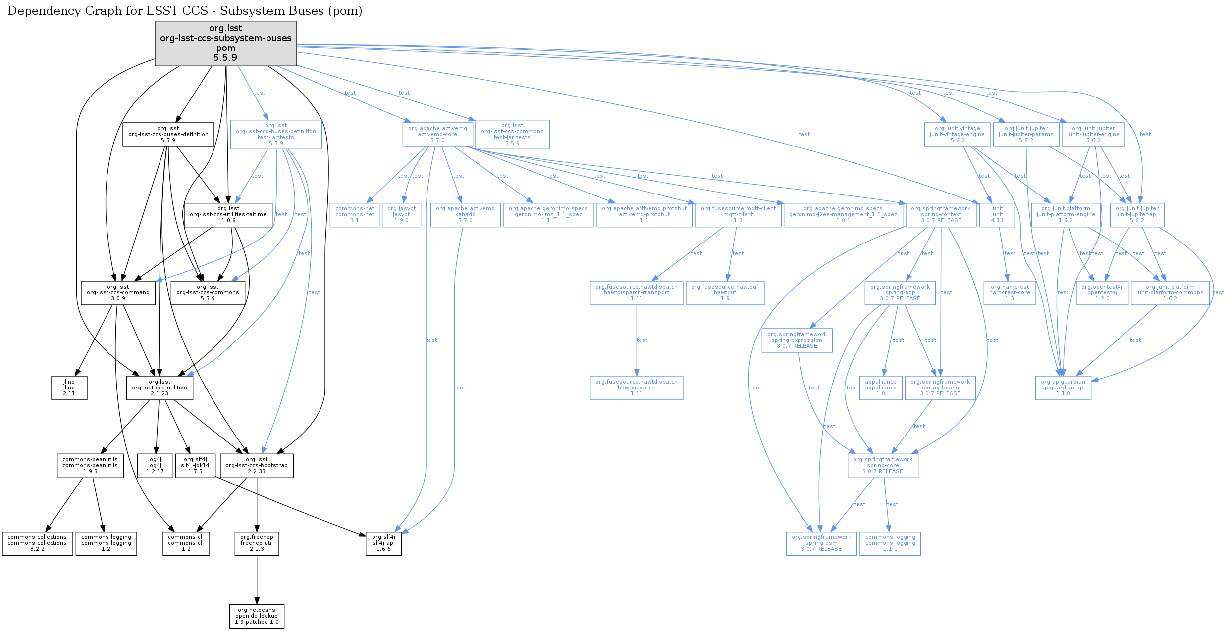
Task: Click the org-lsst-ccs-bootstrap 2.2.33 node
Action: pyautogui.click(x=257, y=465)
